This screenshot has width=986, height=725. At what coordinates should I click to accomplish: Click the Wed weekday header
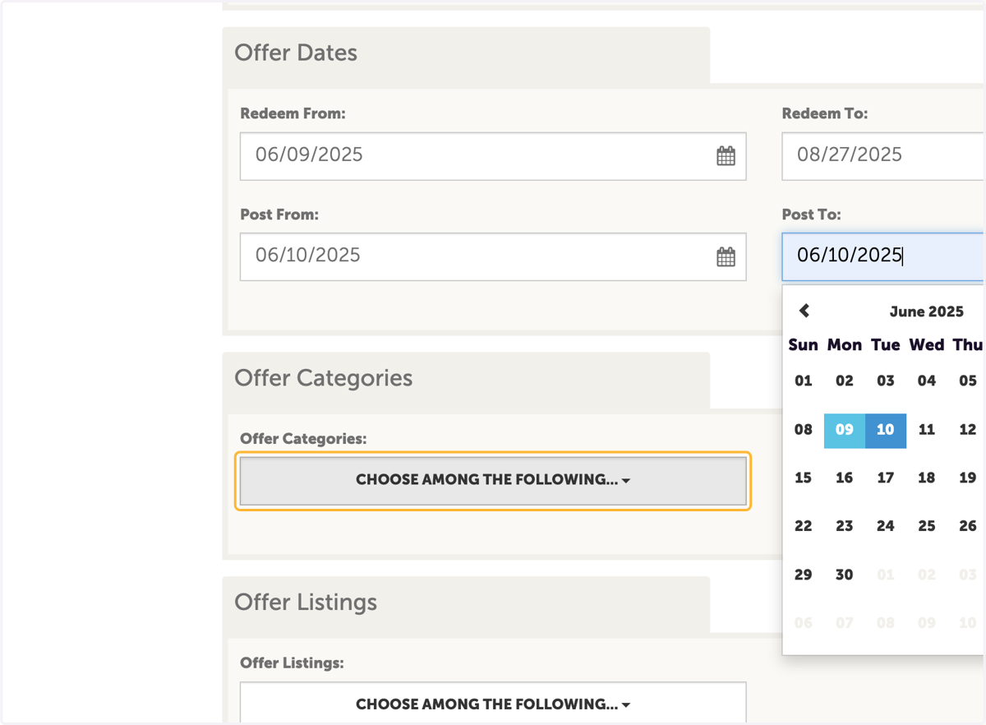click(927, 345)
